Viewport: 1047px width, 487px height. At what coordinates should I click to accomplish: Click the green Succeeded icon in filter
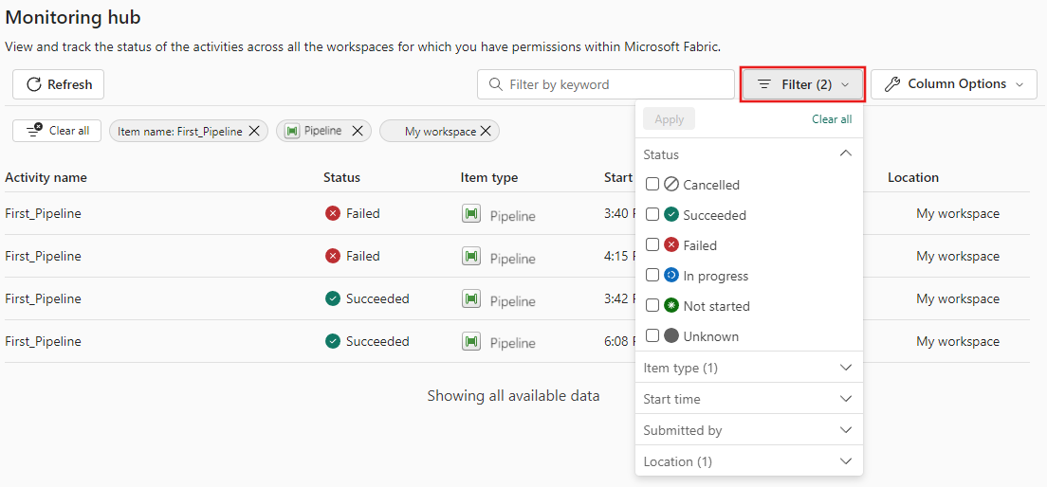pos(671,215)
